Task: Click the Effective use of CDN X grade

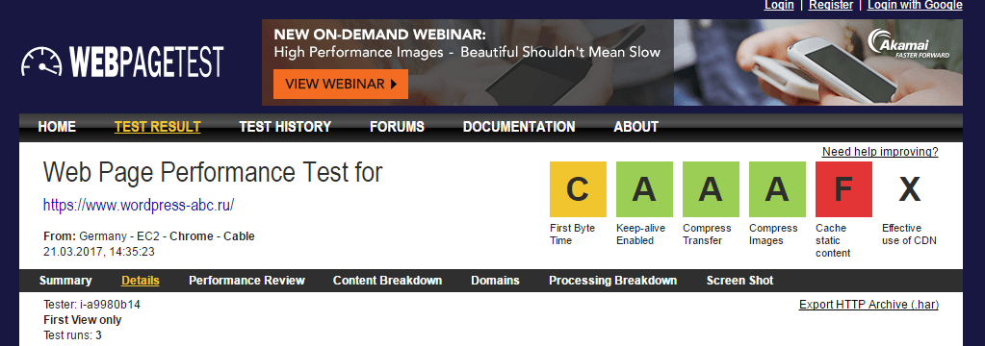Action: 910,189
